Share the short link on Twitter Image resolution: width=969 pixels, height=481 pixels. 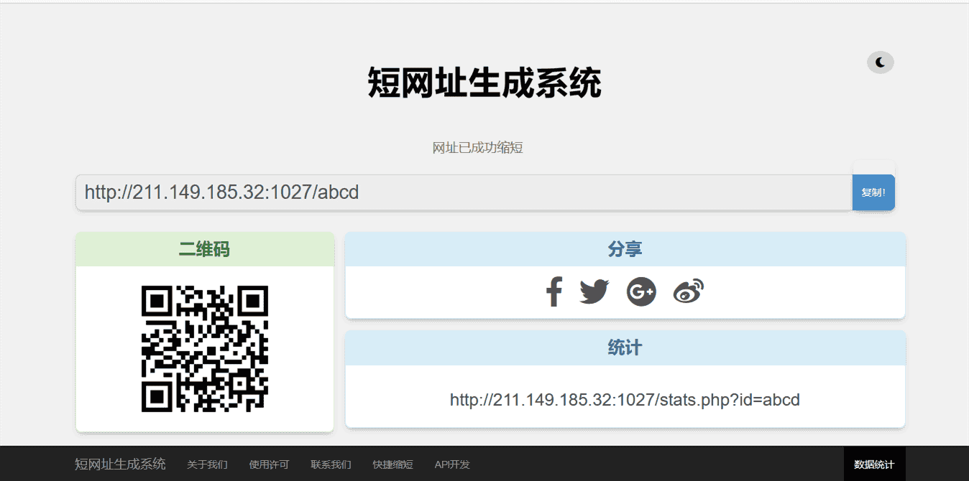[594, 291]
